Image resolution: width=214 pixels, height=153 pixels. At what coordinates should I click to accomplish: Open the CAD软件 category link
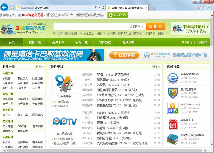tap(22, 126)
